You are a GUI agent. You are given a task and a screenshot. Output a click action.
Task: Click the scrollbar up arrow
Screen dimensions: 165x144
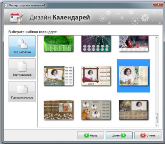click(157, 37)
